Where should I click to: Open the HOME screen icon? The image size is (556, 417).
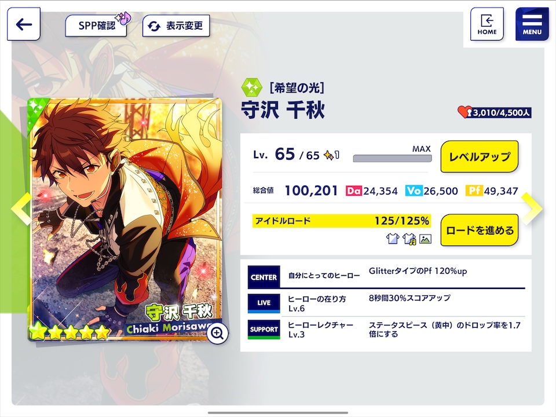(x=487, y=24)
